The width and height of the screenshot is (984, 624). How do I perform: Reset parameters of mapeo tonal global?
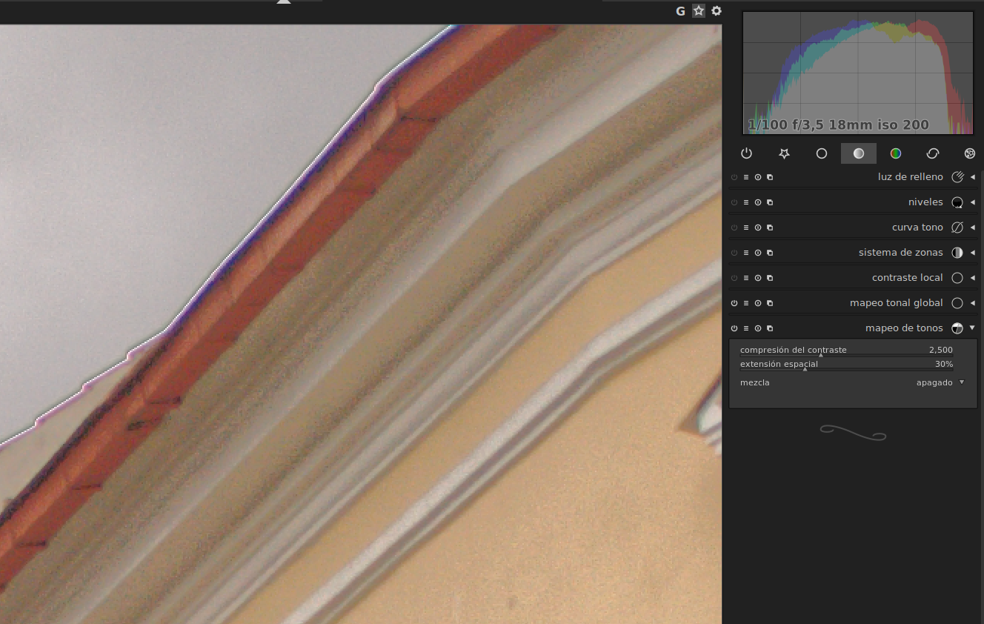pos(758,303)
